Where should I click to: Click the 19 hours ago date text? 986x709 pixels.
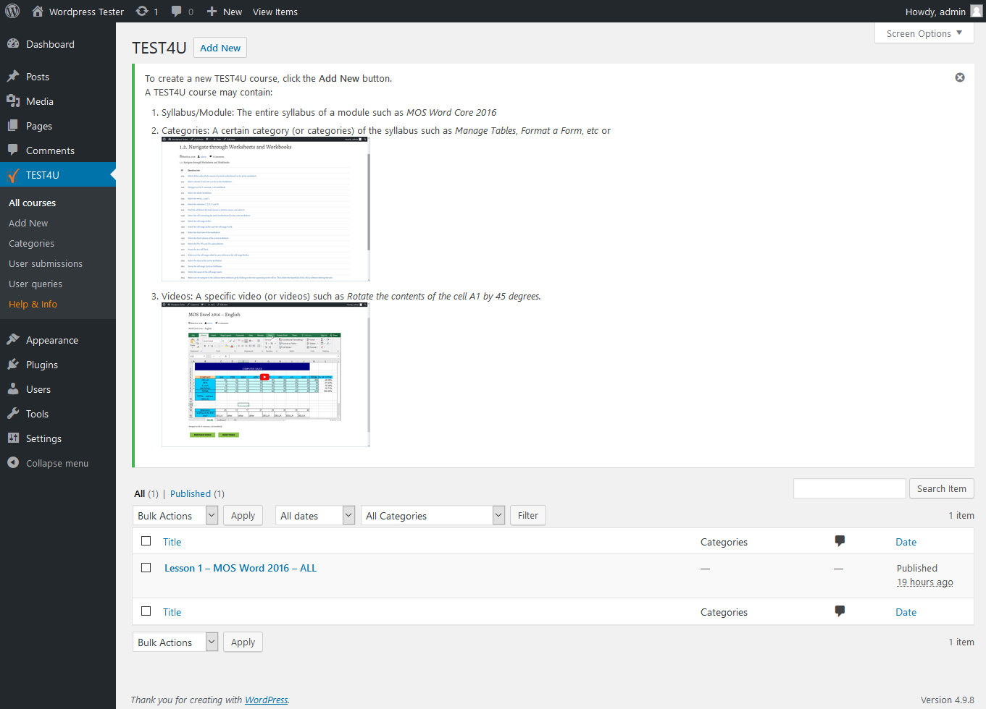coord(924,582)
